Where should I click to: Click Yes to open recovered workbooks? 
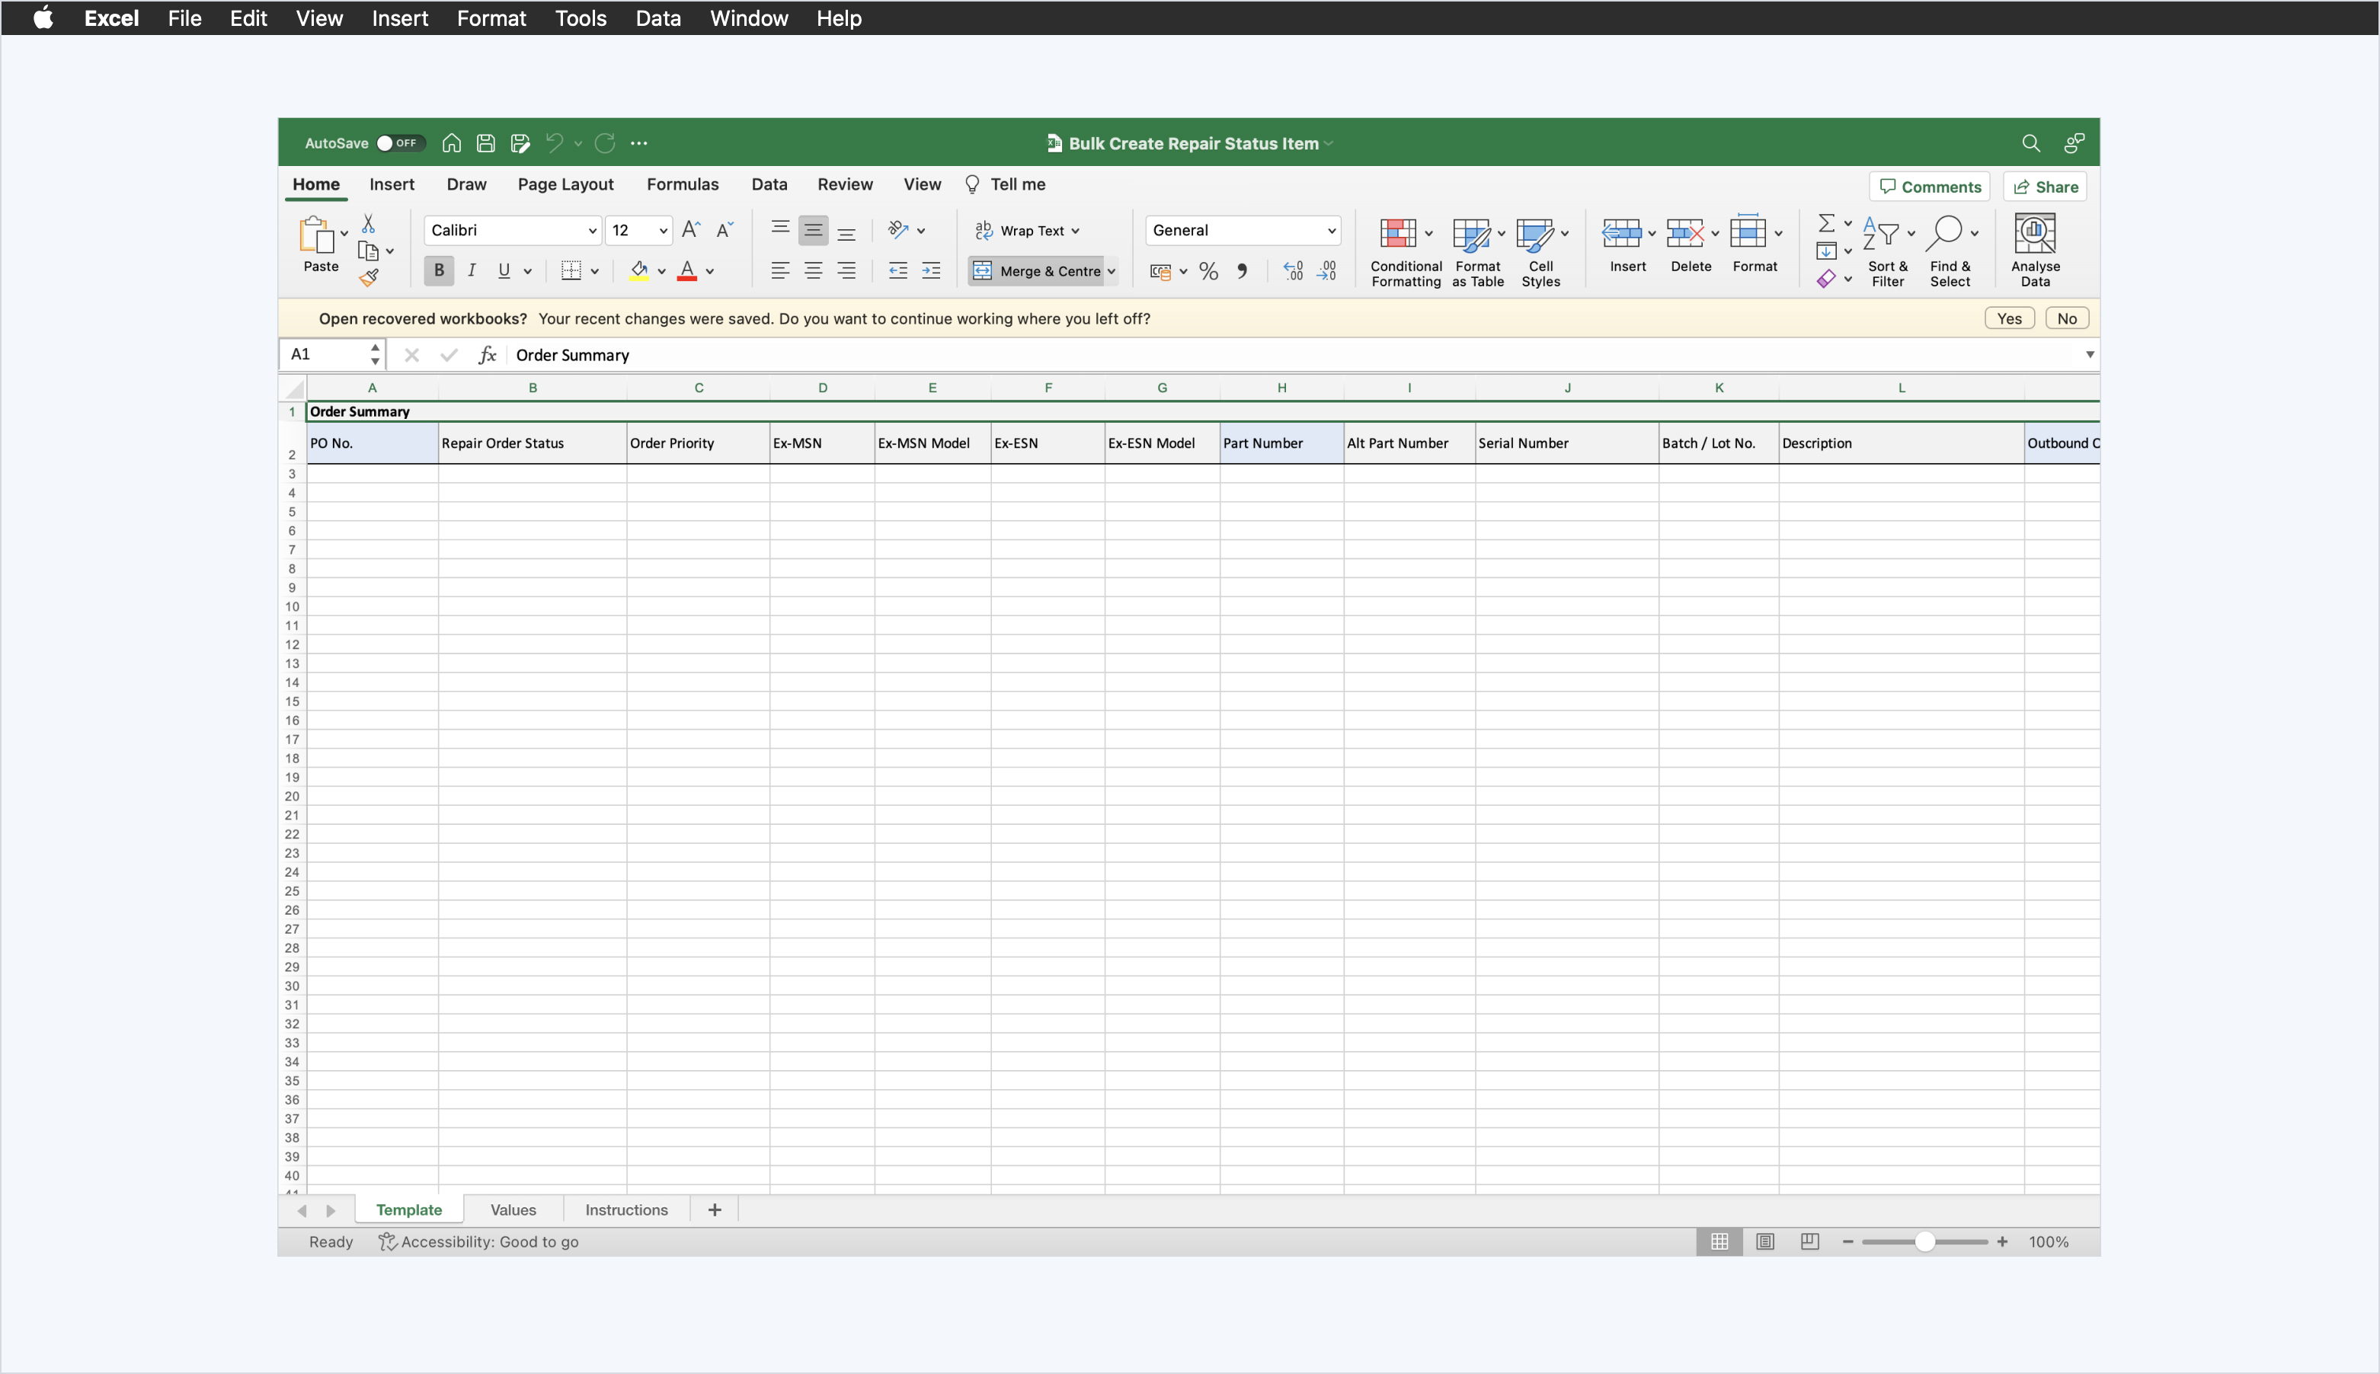coord(2009,318)
